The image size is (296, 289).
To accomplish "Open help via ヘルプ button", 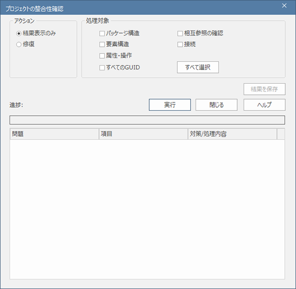I will pos(264,105).
